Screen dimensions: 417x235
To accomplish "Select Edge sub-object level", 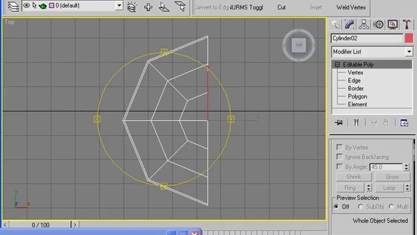I will (354, 80).
